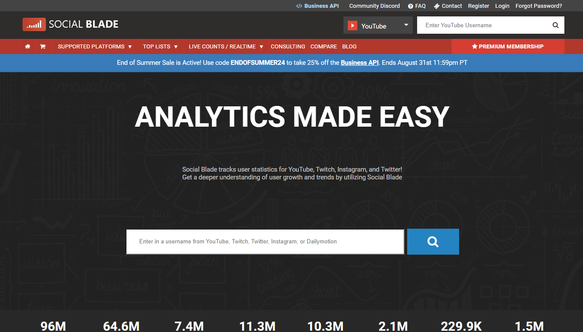Open the Blog page
This screenshot has height=332, width=583.
pyautogui.click(x=350, y=47)
